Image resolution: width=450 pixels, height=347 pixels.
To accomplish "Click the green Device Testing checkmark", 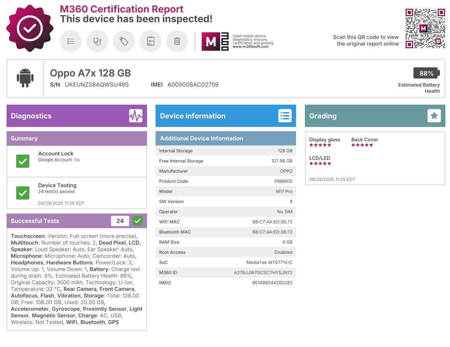I will pos(23,193).
